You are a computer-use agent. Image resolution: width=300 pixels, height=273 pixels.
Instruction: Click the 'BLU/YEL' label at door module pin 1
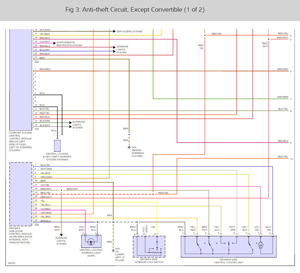tap(45, 165)
